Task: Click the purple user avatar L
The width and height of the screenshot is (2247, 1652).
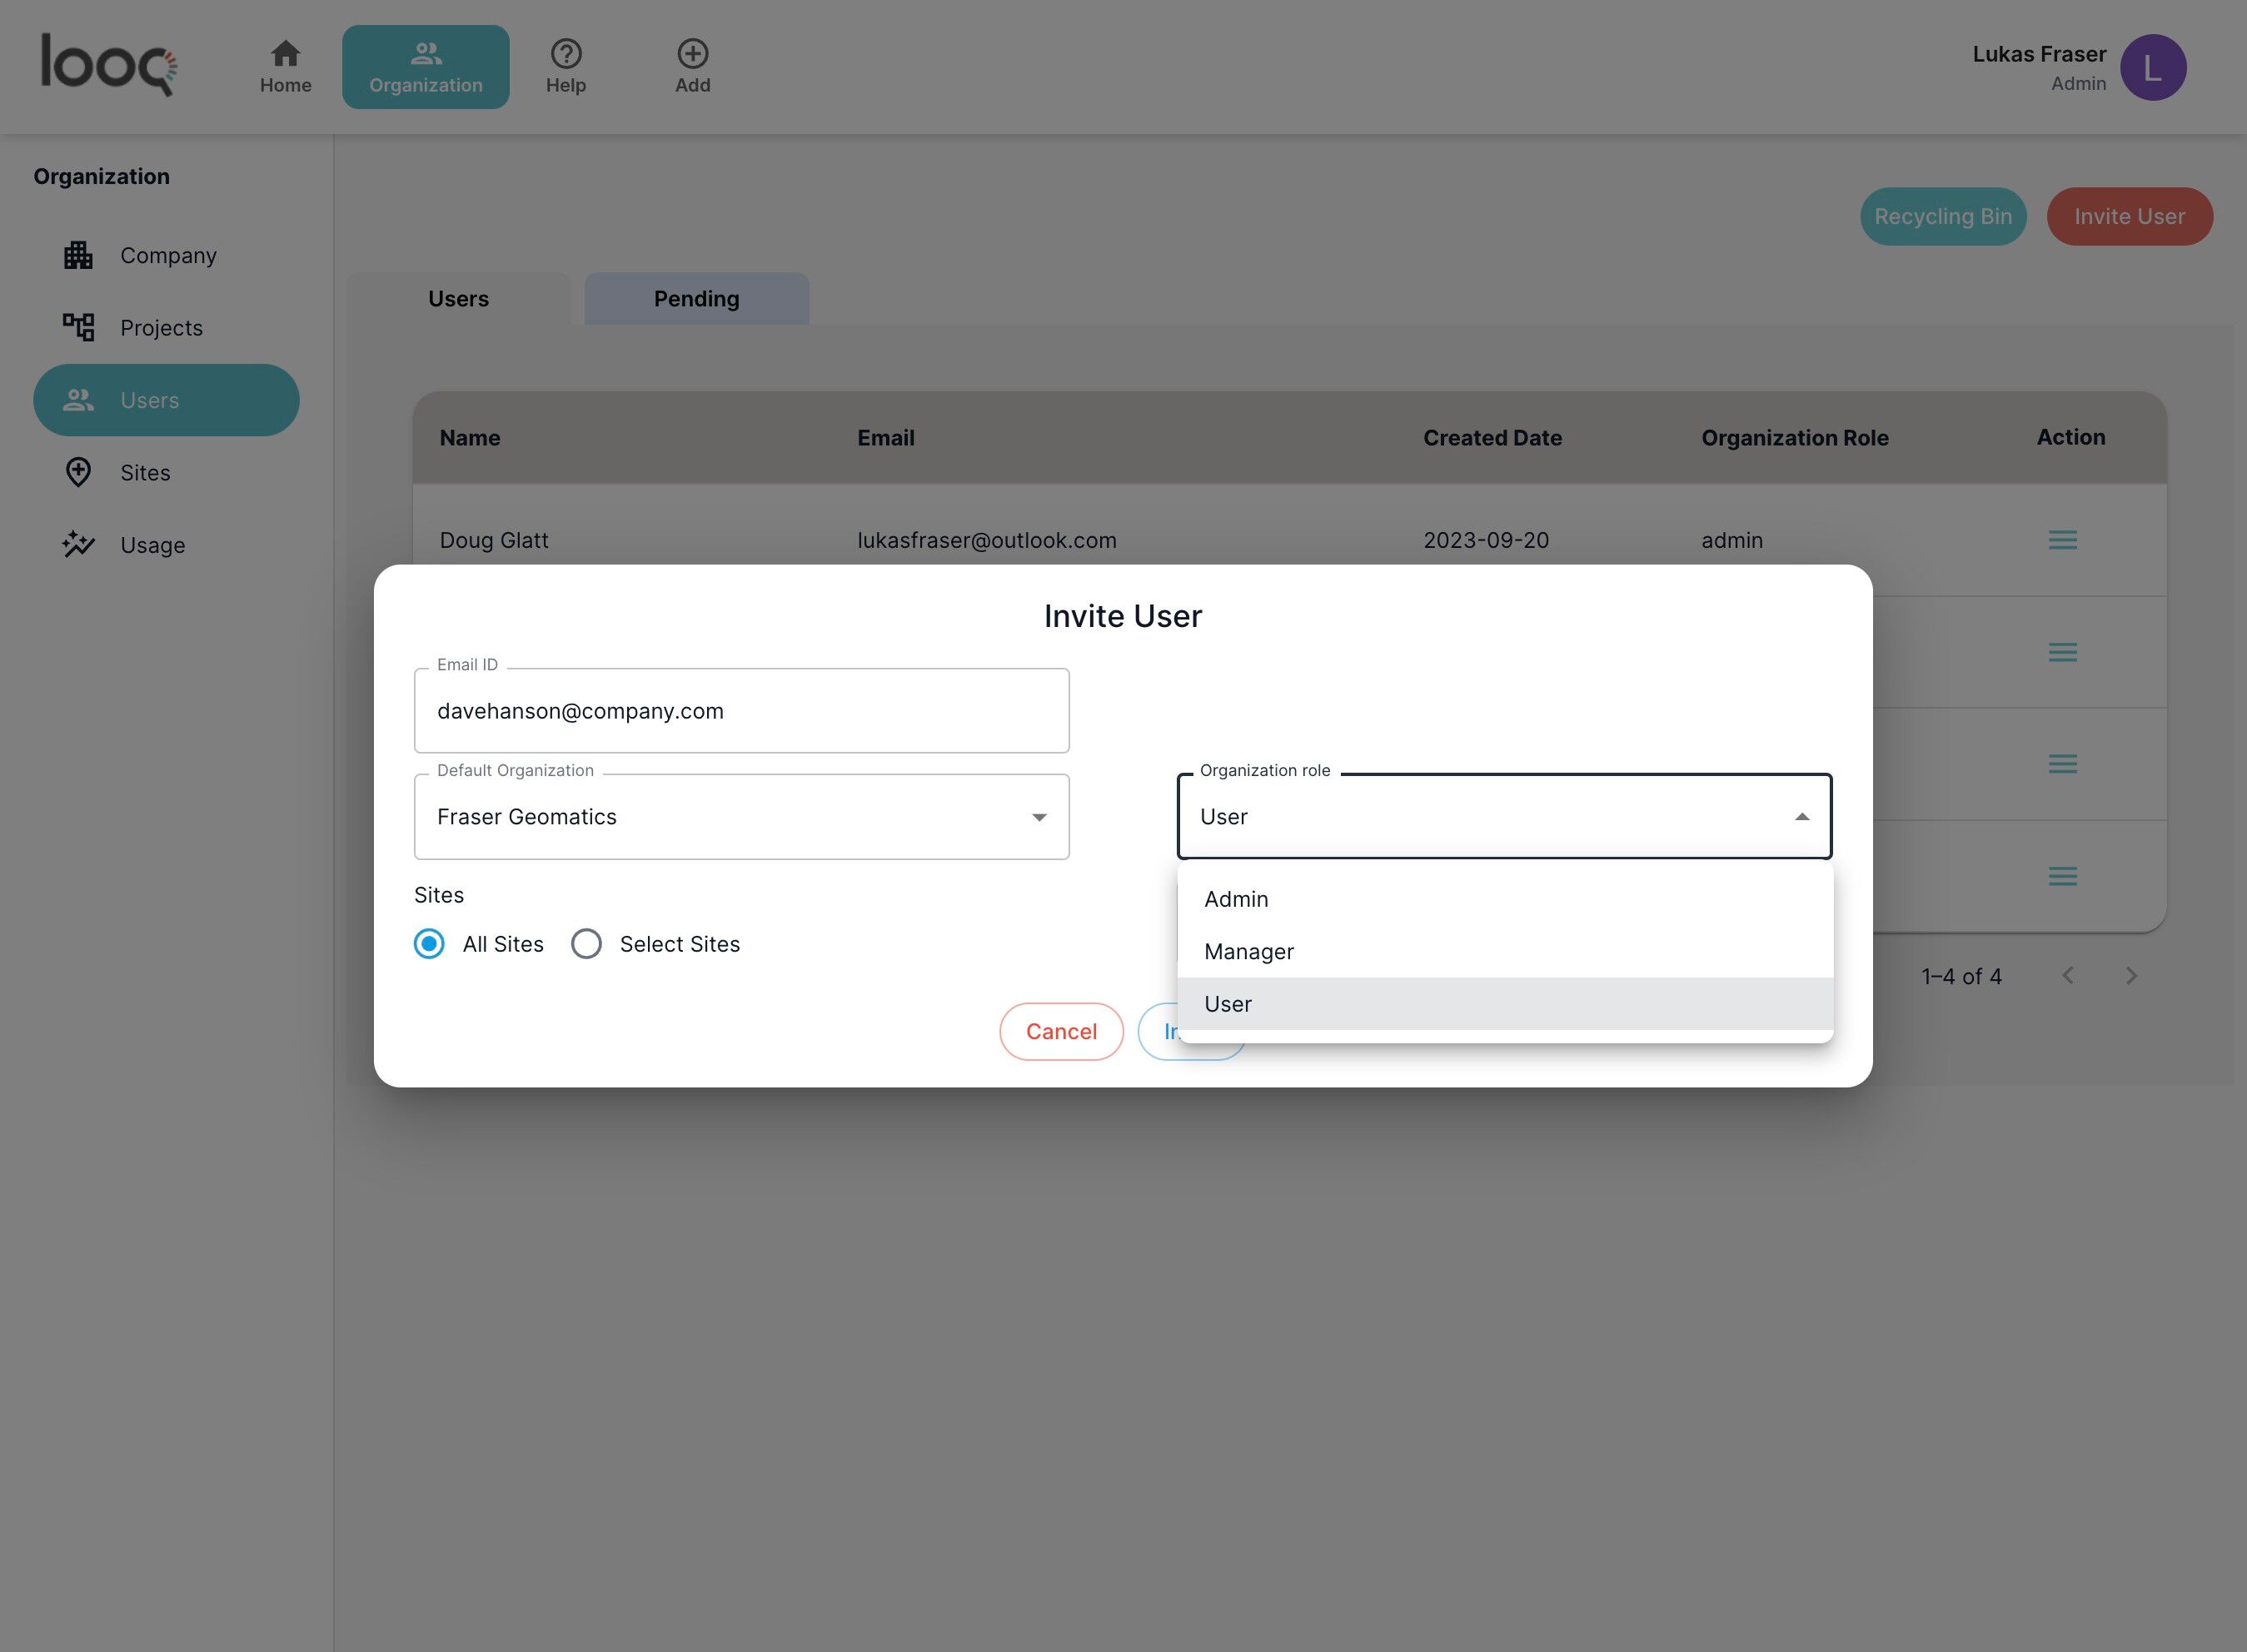Action: click(x=2152, y=68)
